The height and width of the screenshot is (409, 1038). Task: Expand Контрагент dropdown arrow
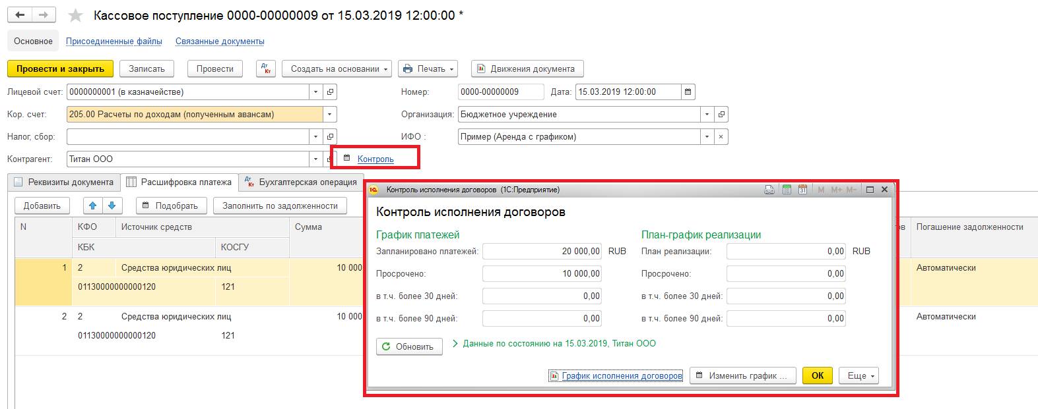[315, 159]
